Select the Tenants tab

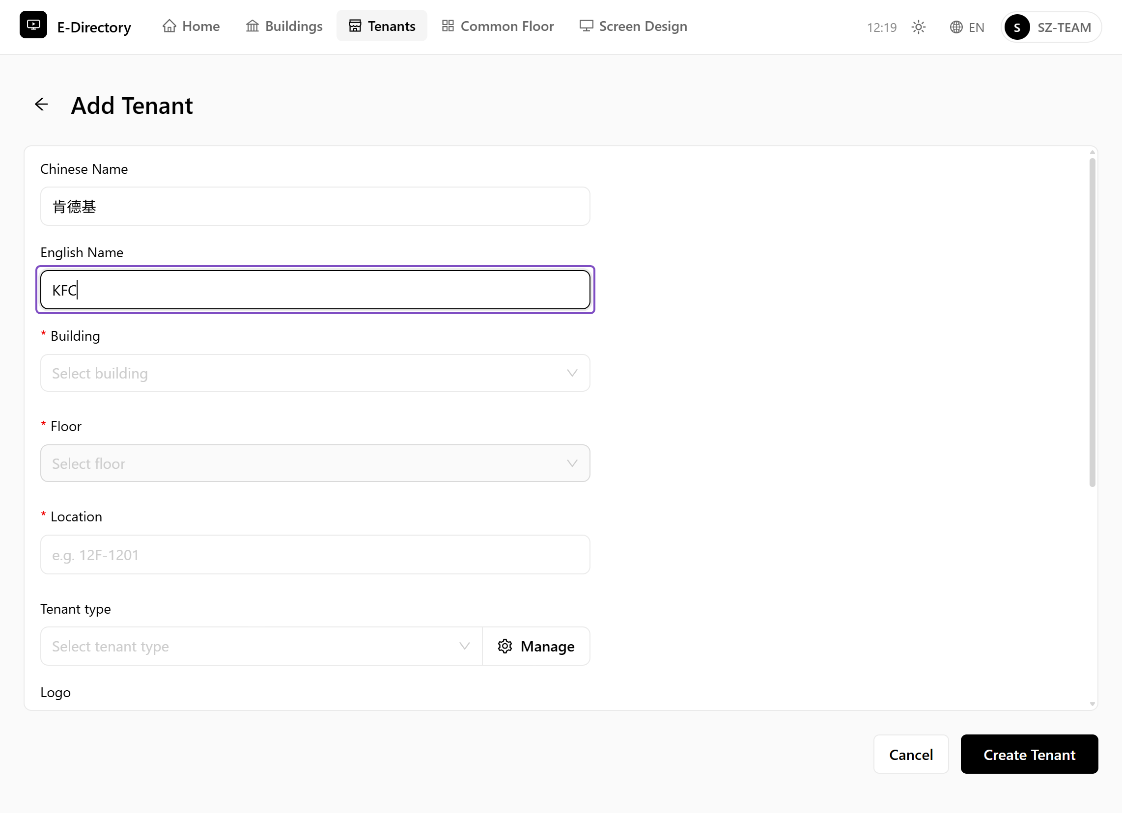[382, 26]
